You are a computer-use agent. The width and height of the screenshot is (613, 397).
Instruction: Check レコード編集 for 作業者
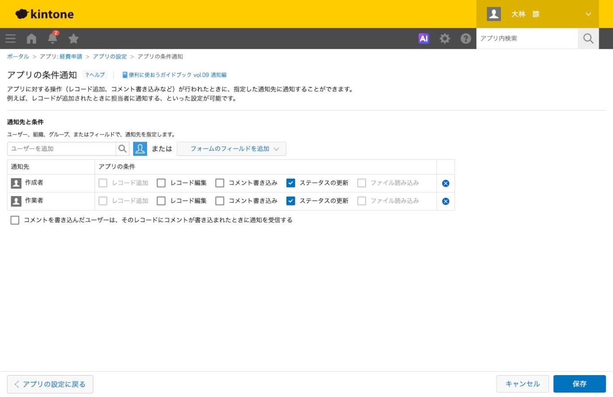click(161, 201)
